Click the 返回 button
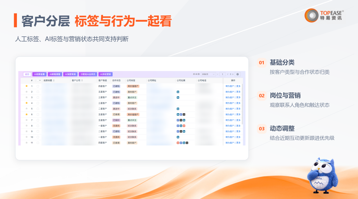Screen dimensions: 358x199 tap(27, 74)
